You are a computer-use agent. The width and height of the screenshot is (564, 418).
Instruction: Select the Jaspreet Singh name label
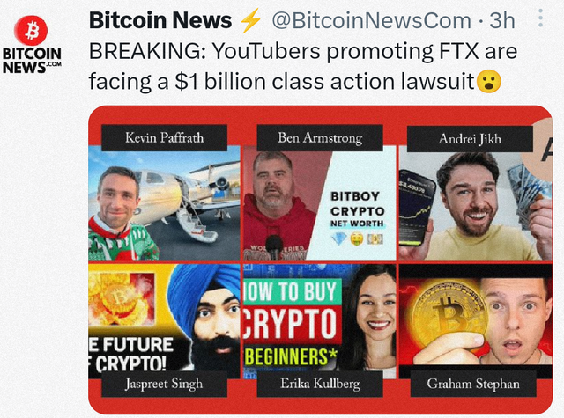[x=164, y=384]
